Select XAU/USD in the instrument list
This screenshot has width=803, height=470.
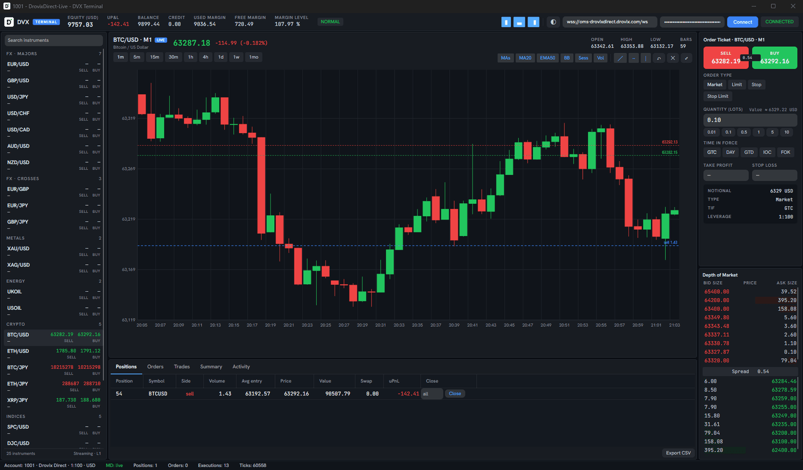54,251
